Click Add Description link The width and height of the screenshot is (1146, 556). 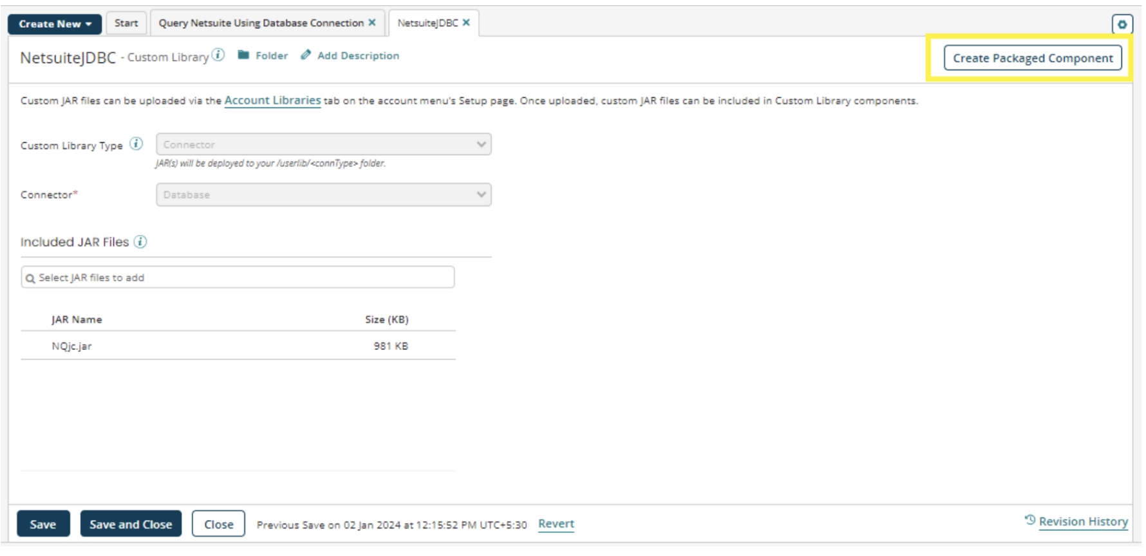[358, 56]
